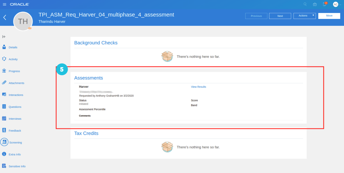Click the Extra Info icon

[4, 154]
